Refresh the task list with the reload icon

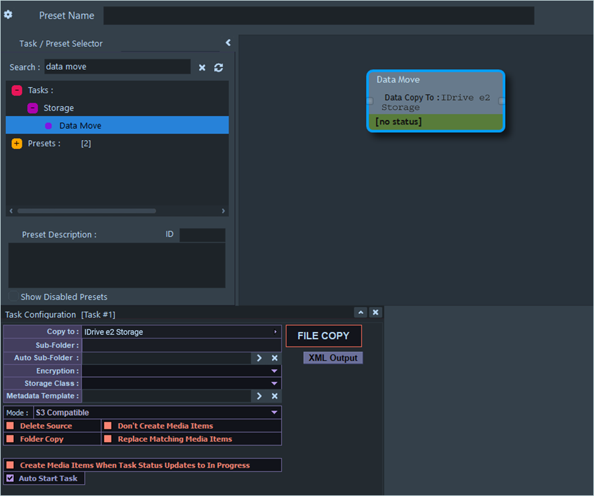pos(219,67)
